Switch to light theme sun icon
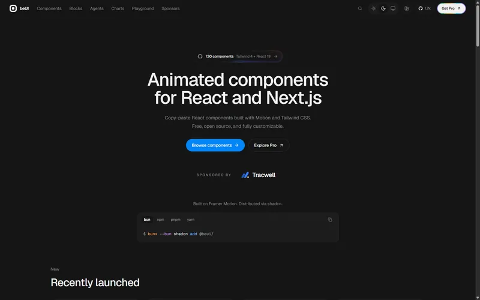The height and width of the screenshot is (300, 480). pos(373,8)
